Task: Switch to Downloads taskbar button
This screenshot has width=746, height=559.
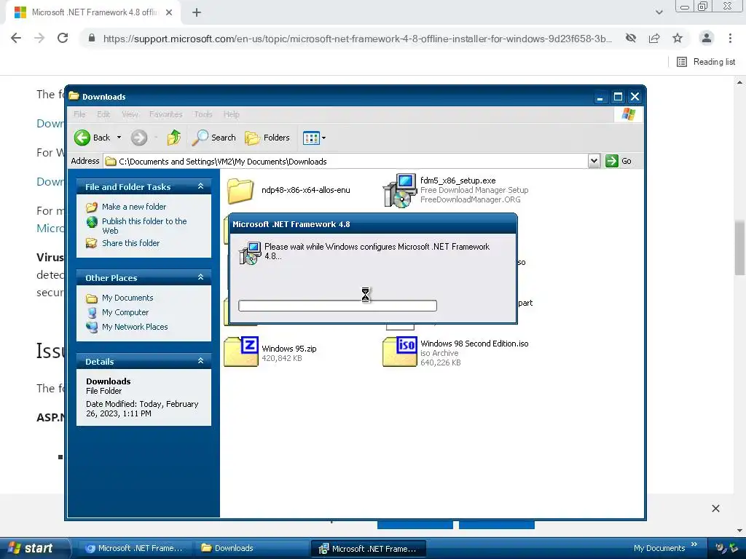Action: point(251,548)
